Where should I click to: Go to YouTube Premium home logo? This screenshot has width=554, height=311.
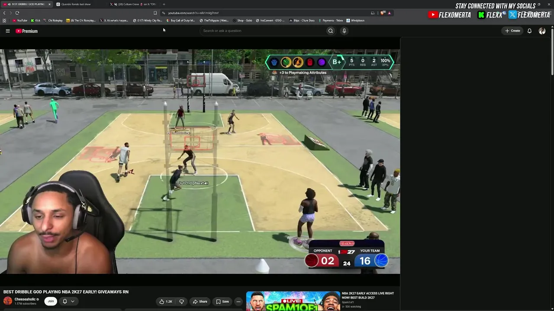pyautogui.click(x=27, y=31)
